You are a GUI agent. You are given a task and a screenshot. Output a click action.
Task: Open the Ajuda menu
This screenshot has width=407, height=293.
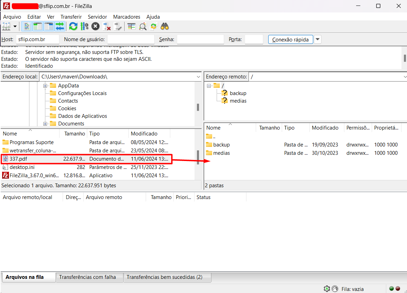pos(153,17)
